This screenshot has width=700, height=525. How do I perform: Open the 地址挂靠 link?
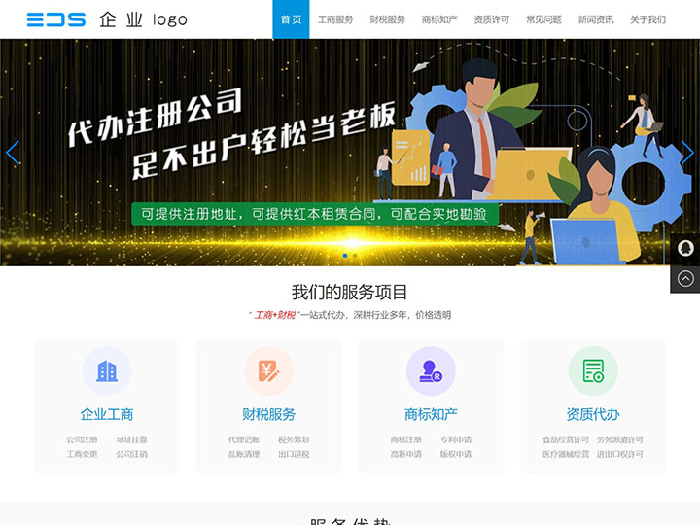click(131, 439)
